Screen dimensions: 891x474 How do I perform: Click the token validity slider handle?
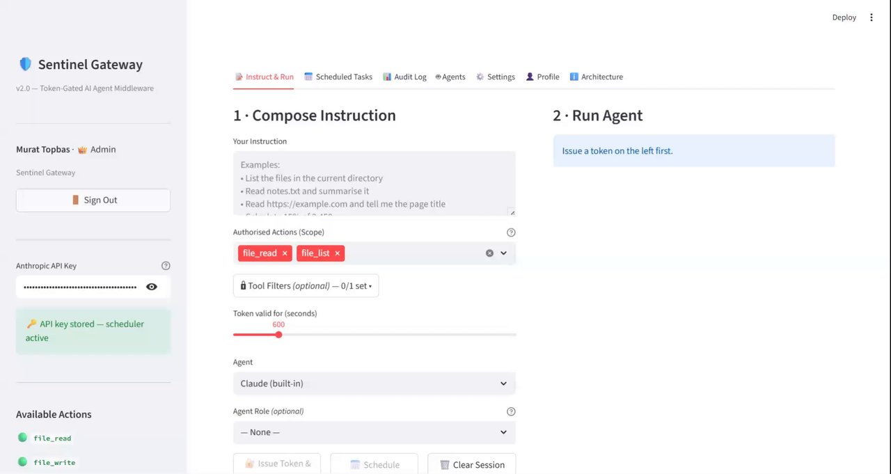[278, 335]
